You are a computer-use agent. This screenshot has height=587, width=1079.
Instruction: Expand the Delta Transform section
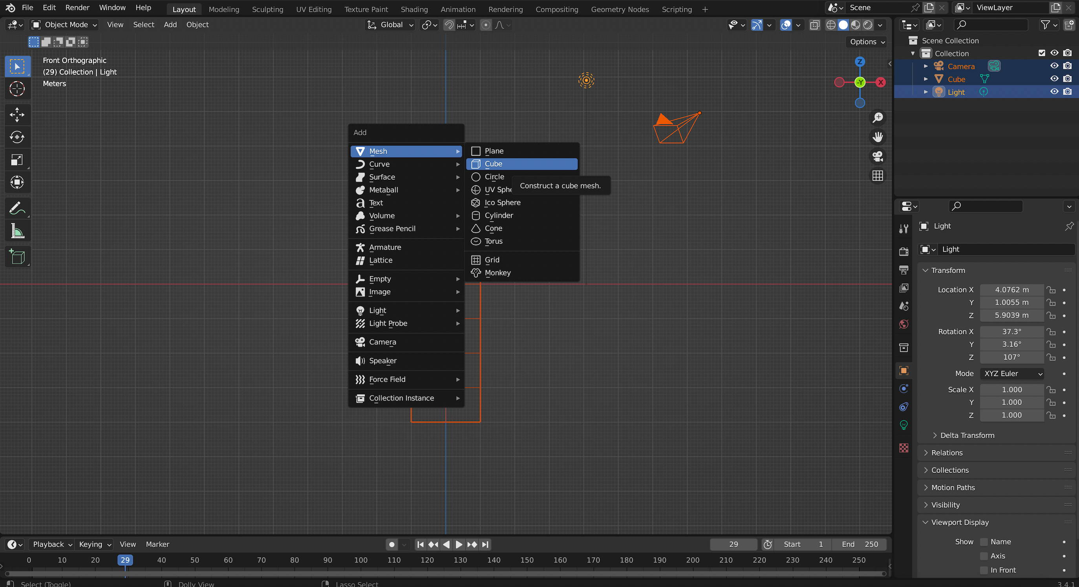click(967, 435)
